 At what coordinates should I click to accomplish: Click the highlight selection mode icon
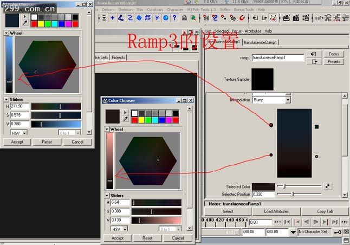click(x=193, y=18)
